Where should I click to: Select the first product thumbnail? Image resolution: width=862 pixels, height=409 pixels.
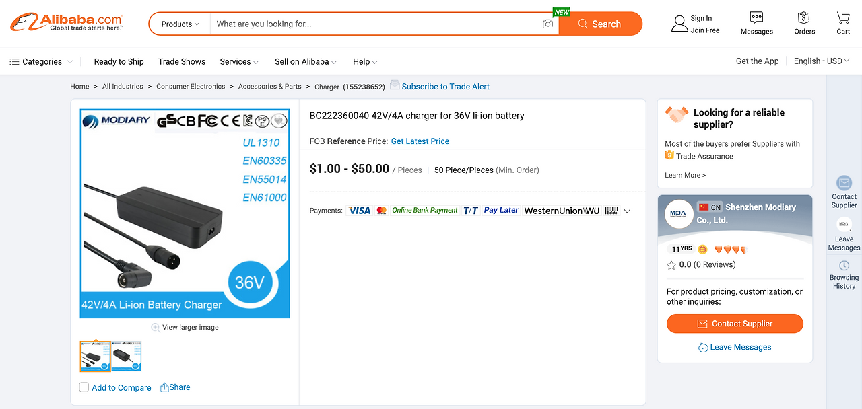pyautogui.click(x=95, y=357)
